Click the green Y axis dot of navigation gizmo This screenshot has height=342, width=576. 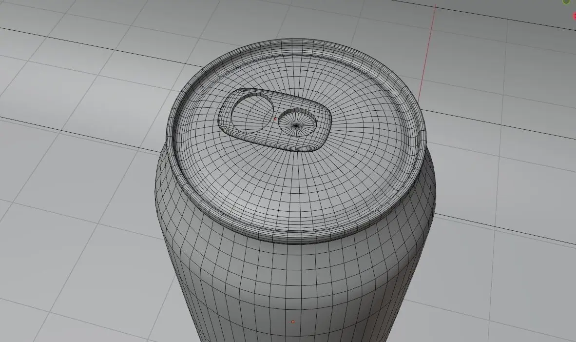[566, 1]
